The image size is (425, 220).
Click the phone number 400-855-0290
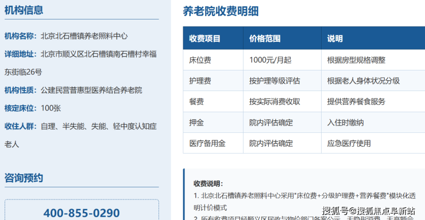(x=82, y=213)
